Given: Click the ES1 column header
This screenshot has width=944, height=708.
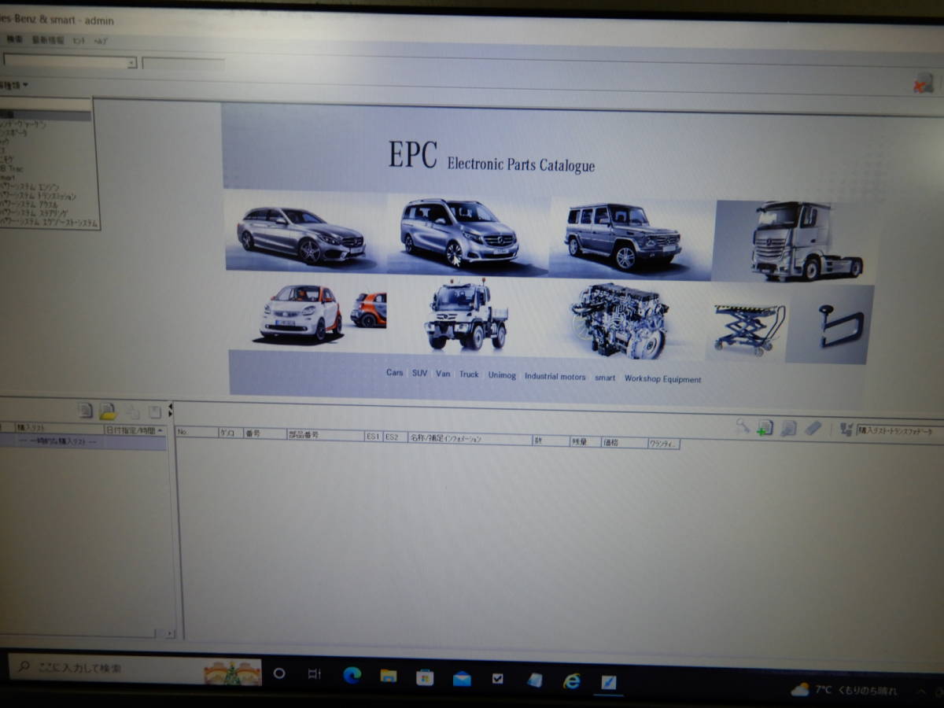Looking at the screenshot, I should [x=373, y=436].
